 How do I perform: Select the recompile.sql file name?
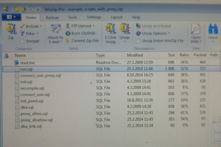point(32,88)
